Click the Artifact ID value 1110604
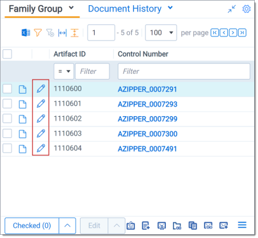 (x=68, y=148)
